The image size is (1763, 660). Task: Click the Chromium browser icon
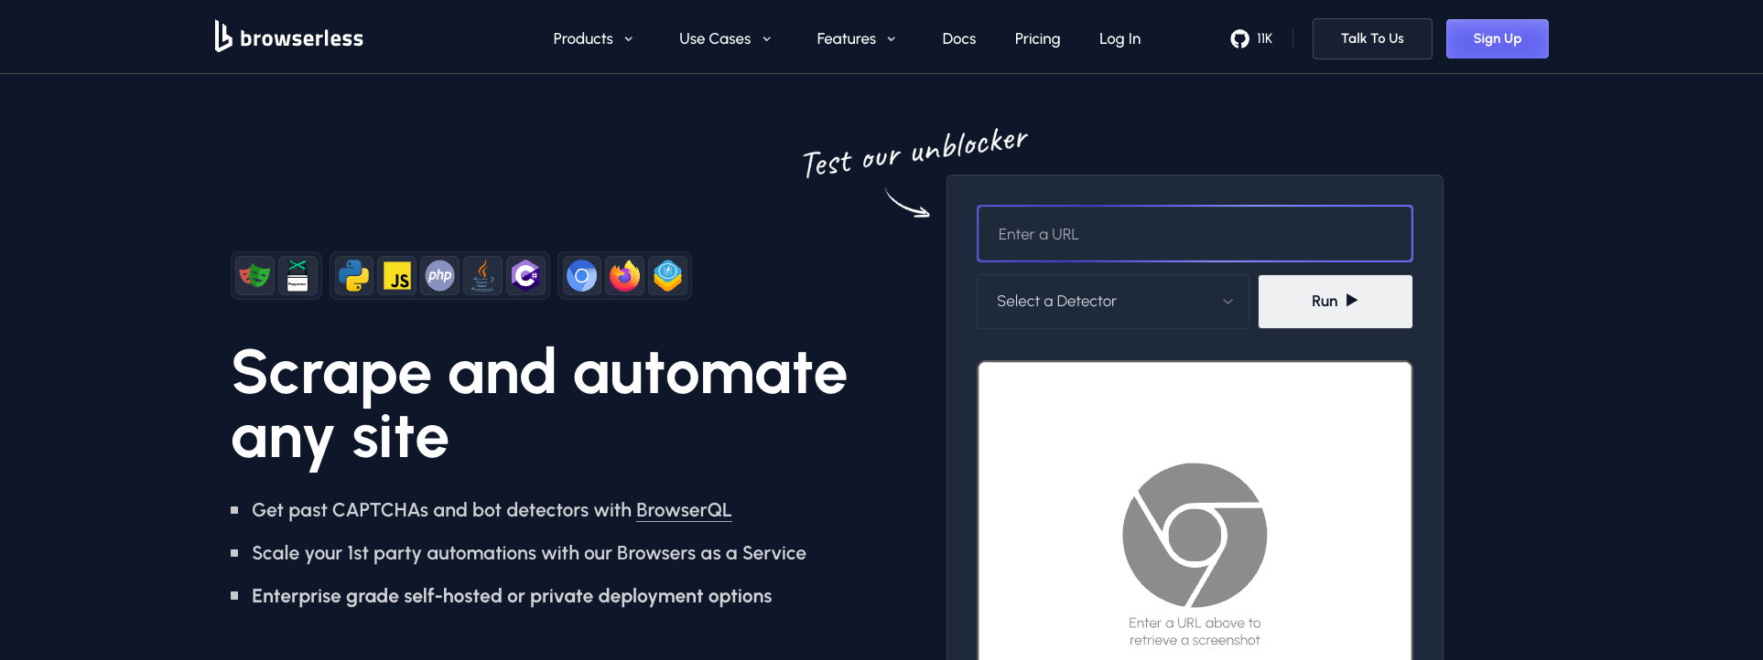pos(581,275)
